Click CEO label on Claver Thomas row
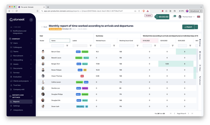Viewport: 210px width, 125px height. [x=82, y=76]
